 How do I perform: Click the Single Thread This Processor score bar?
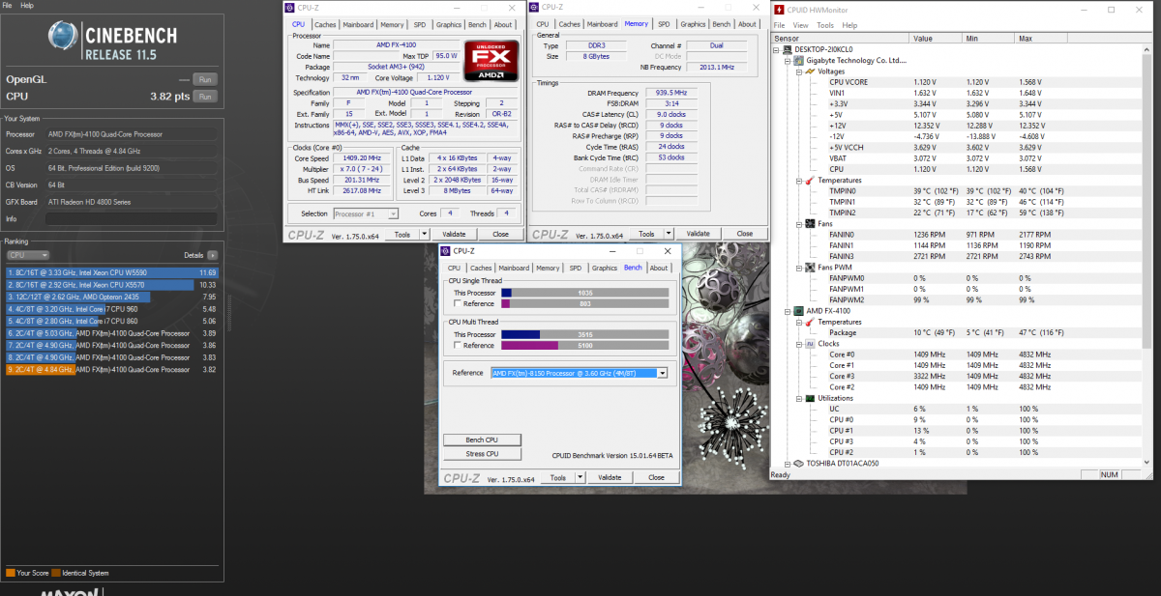pos(584,292)
